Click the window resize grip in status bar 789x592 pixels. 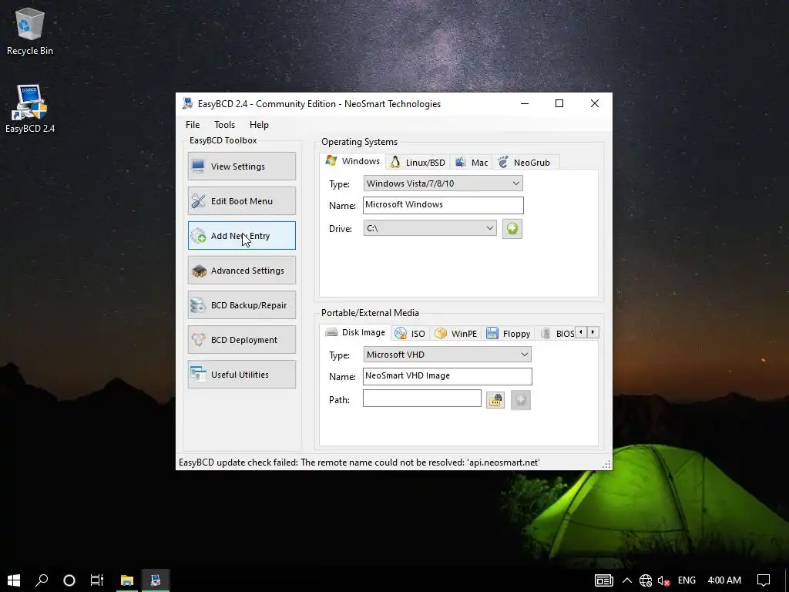click(x=607, y=464)
